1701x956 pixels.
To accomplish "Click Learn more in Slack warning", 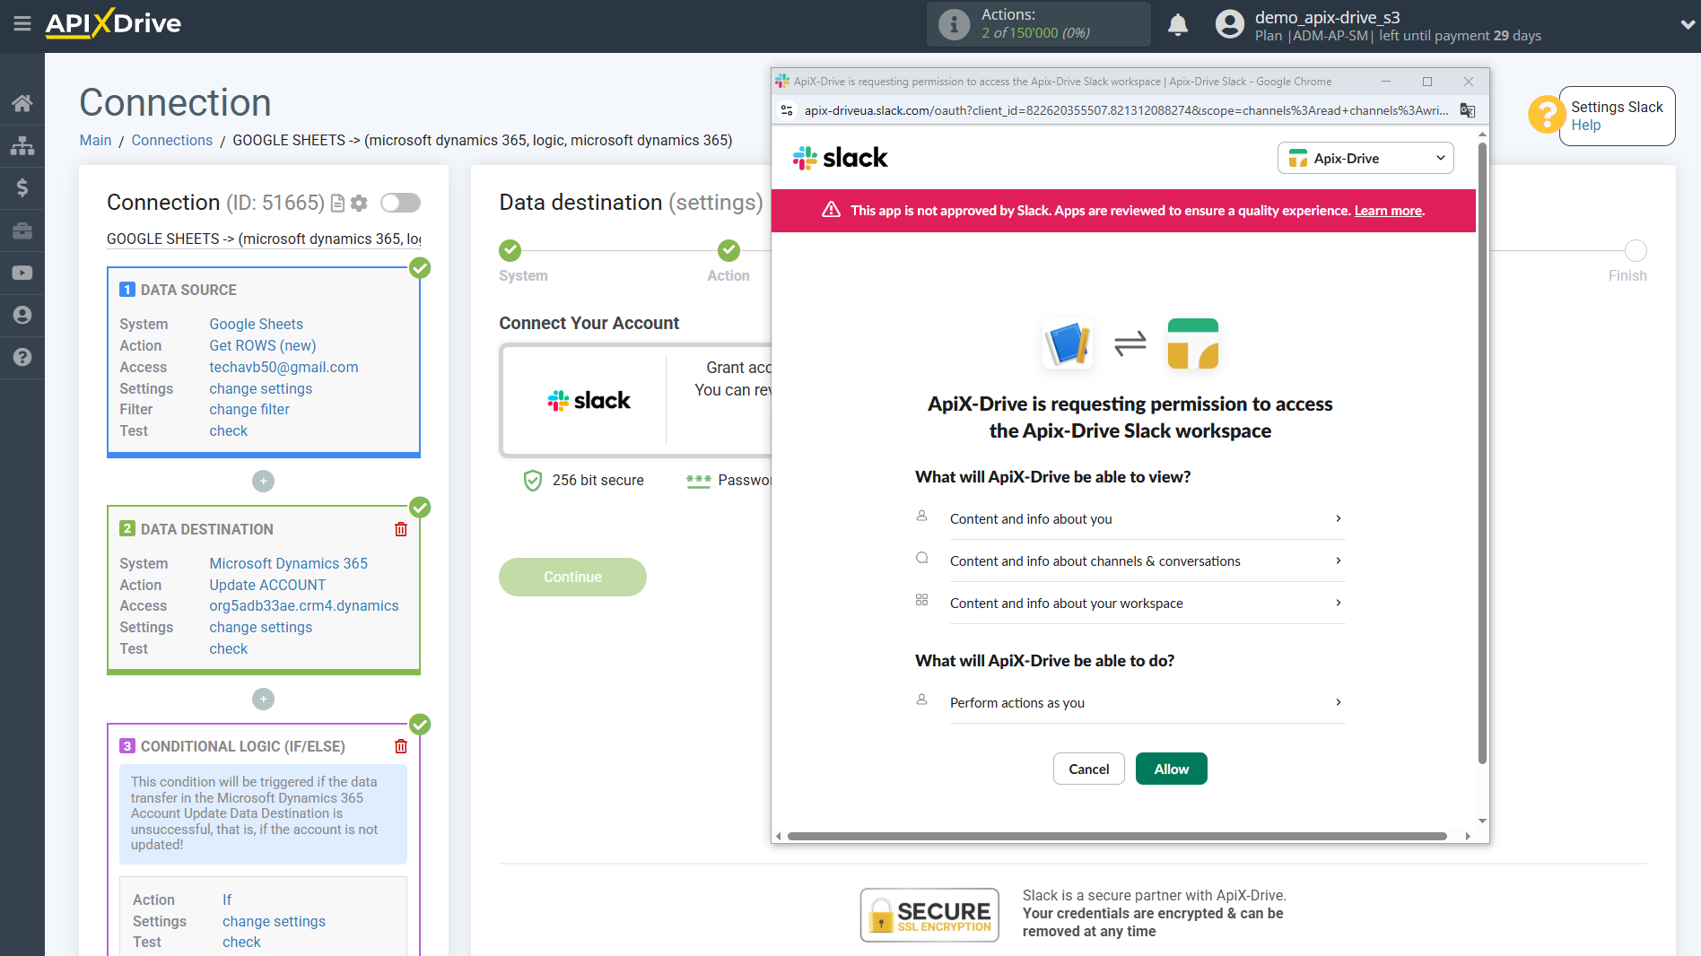I will click(1388, 211).
